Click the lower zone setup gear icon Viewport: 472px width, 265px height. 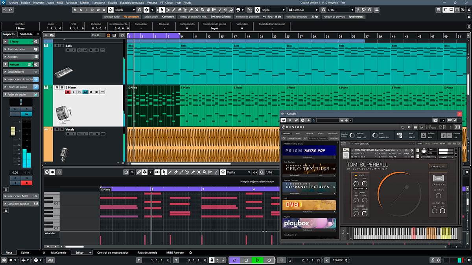point(191,252)
